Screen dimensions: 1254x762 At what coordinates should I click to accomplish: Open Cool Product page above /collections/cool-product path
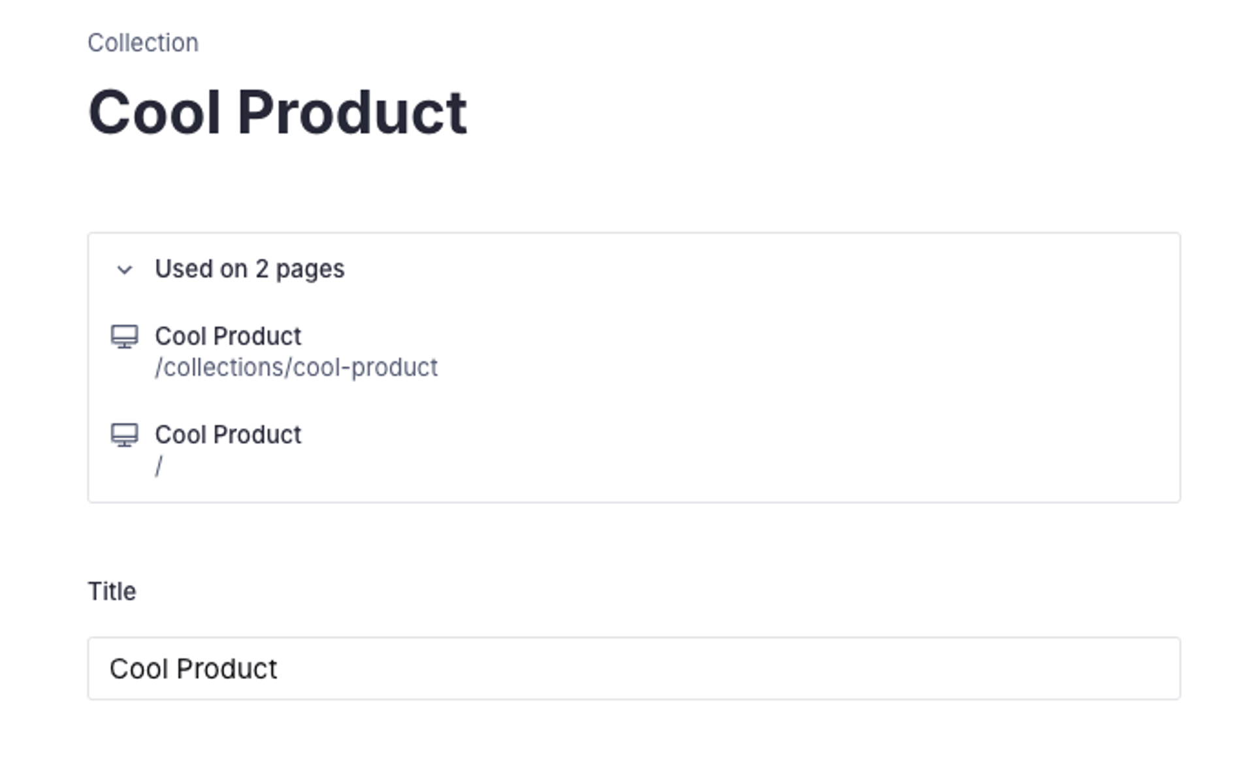[x=228, y=337]
